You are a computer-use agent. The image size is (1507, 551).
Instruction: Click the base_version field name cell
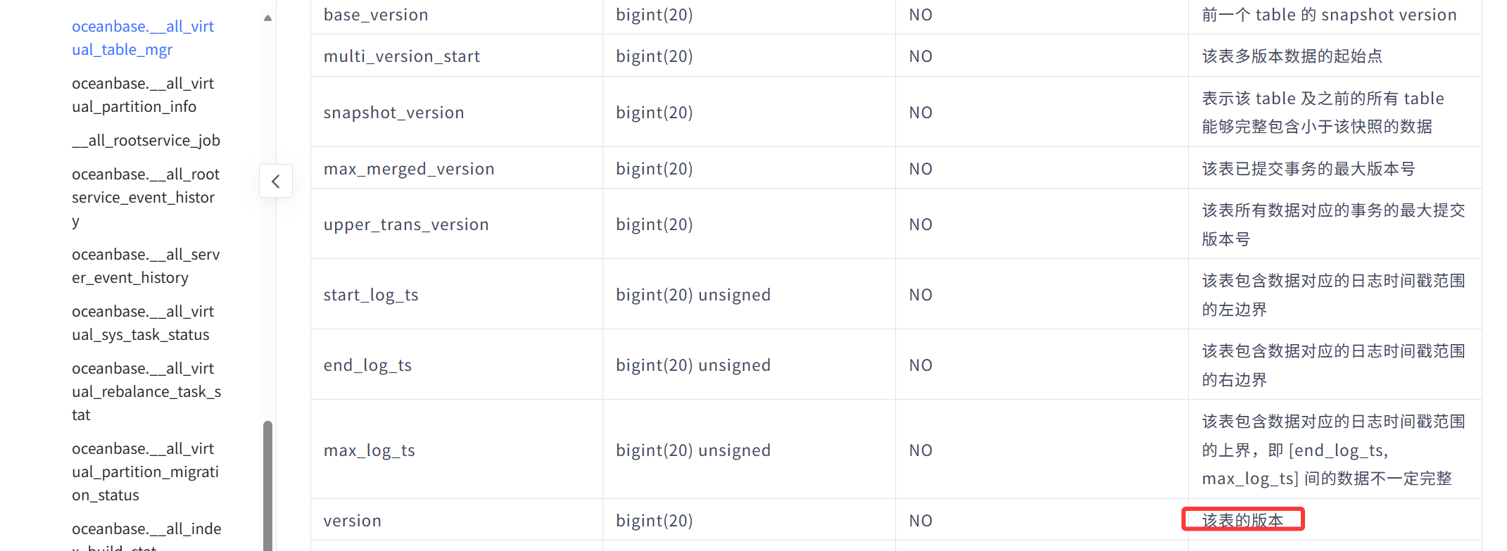[376, 15]
